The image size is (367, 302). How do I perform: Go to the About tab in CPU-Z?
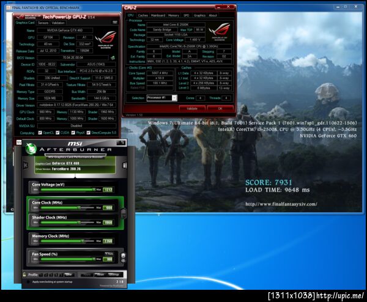tap(213, 15)
